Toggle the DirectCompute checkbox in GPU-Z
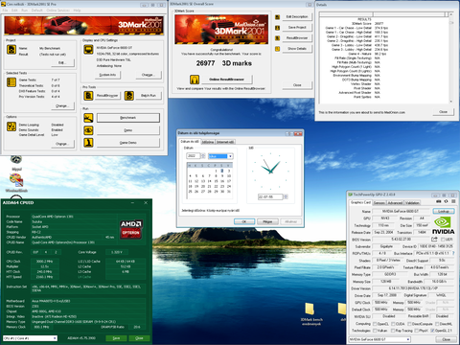Image resolution: width=460 pixels, height=345 pixels. (x=410, y=324)
